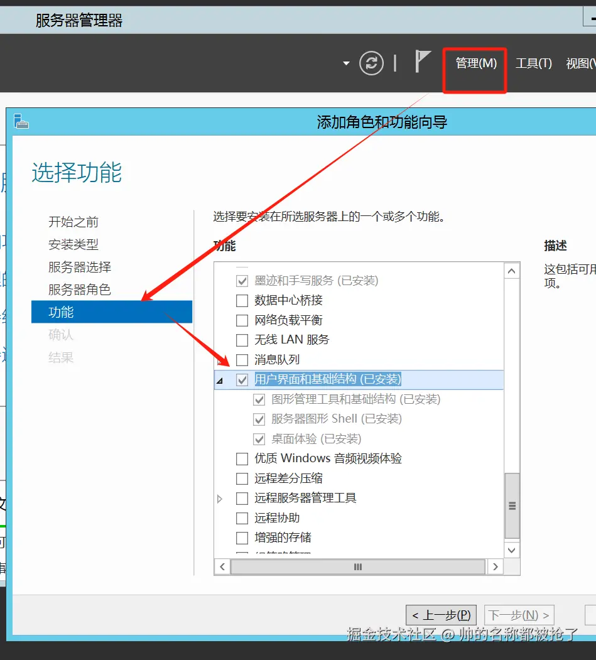Enable 远程服务器管理工具 checkbox
The width and height of the screenshot is (596, 660).
[242, 499]
